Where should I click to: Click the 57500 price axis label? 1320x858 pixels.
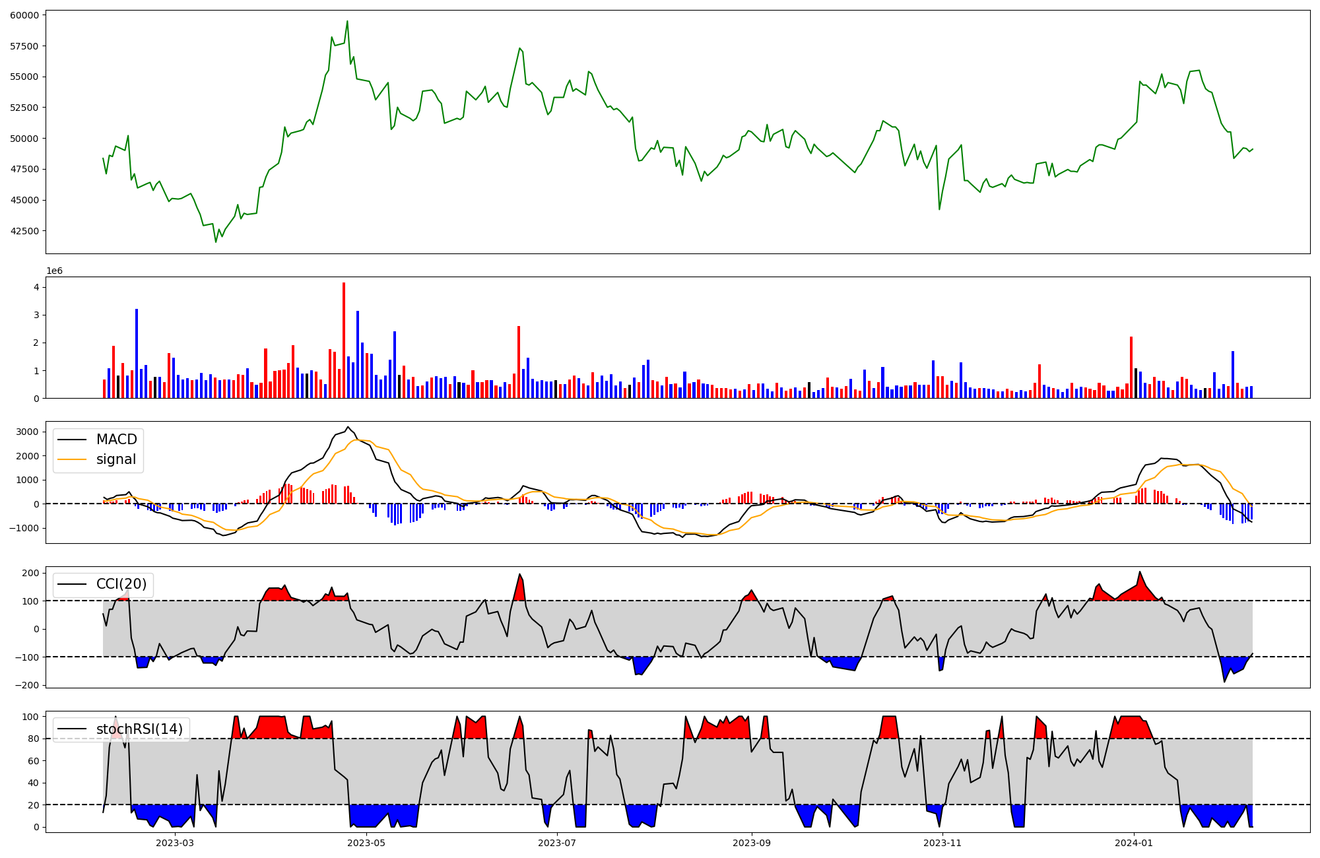pyautogui.click(x=24, y=46)
